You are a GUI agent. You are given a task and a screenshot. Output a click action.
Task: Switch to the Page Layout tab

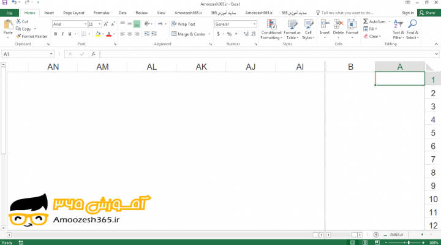click(73, 13)
